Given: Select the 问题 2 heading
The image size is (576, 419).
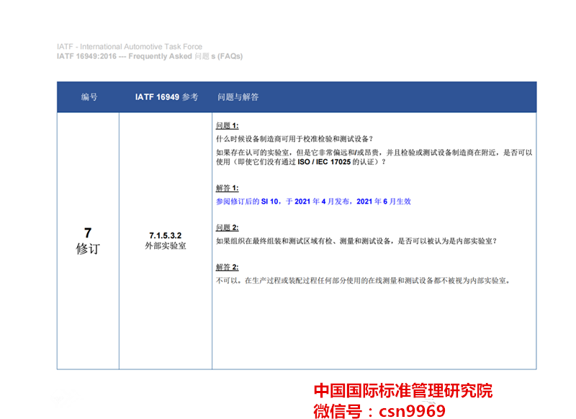Looking at the screenshot, I should (227, 227).
